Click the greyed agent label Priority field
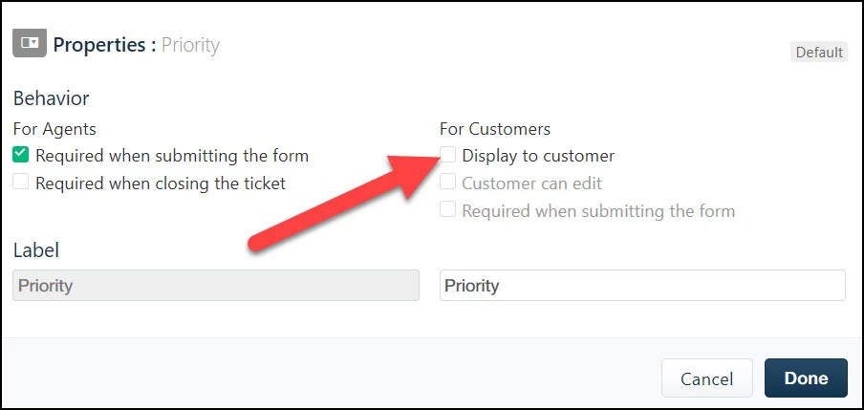The width and height of the screenshot is (864, 410). [x=216, y=286]
